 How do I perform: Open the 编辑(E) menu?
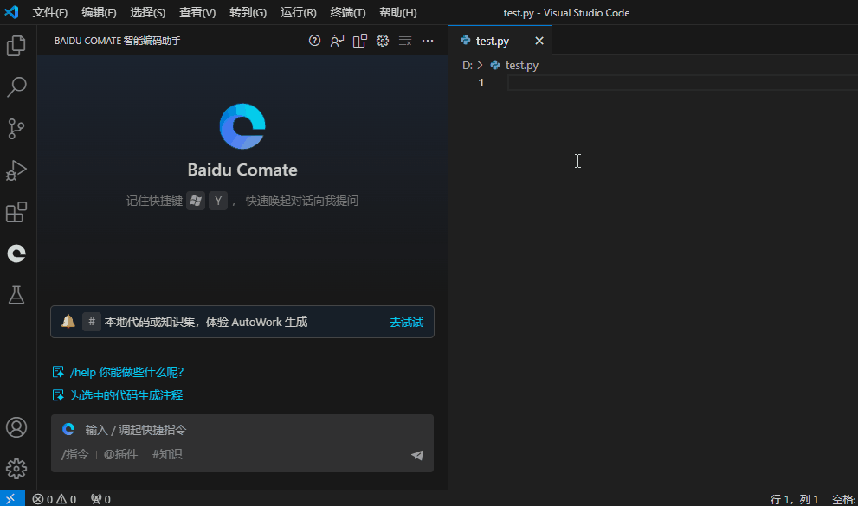[x=99, y=13]
